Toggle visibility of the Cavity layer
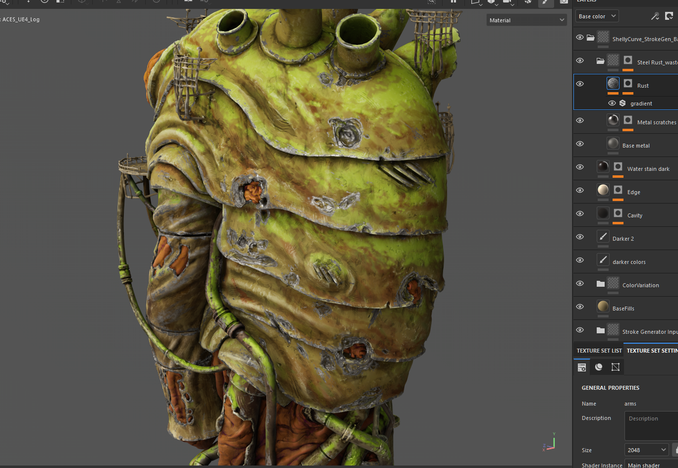 (x=580, y=213)
